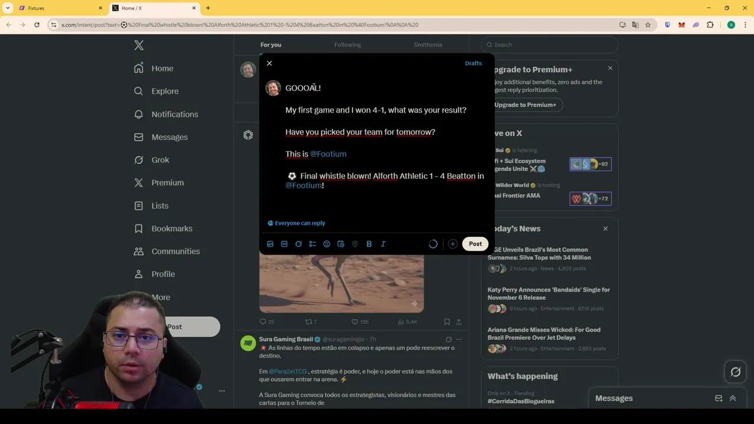Click inside the post text area

pos(386,137)
